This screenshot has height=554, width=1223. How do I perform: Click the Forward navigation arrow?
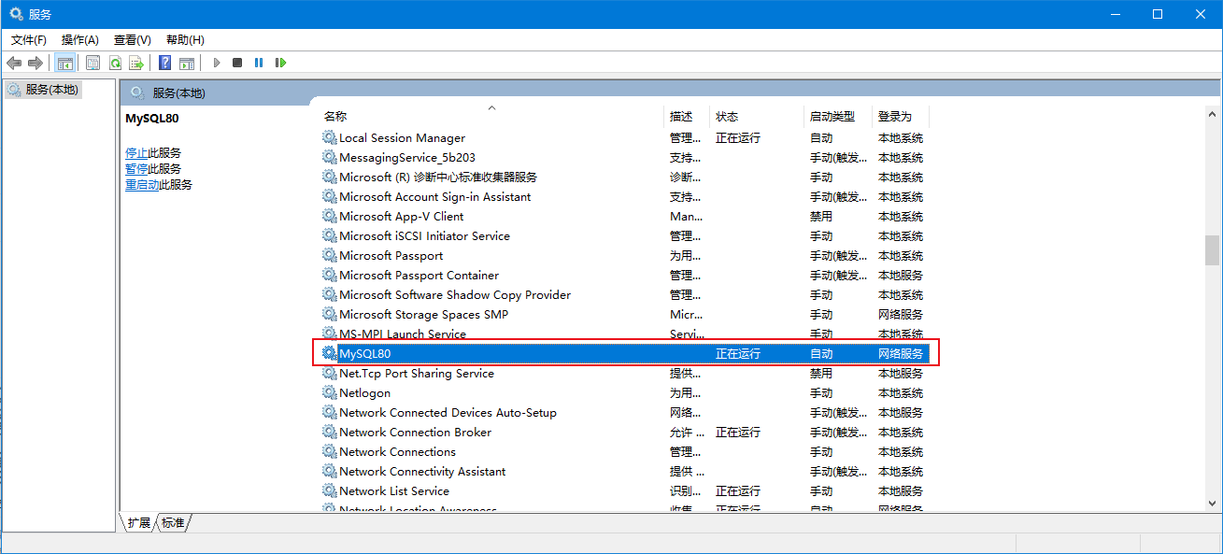click(x=36, y=63)
